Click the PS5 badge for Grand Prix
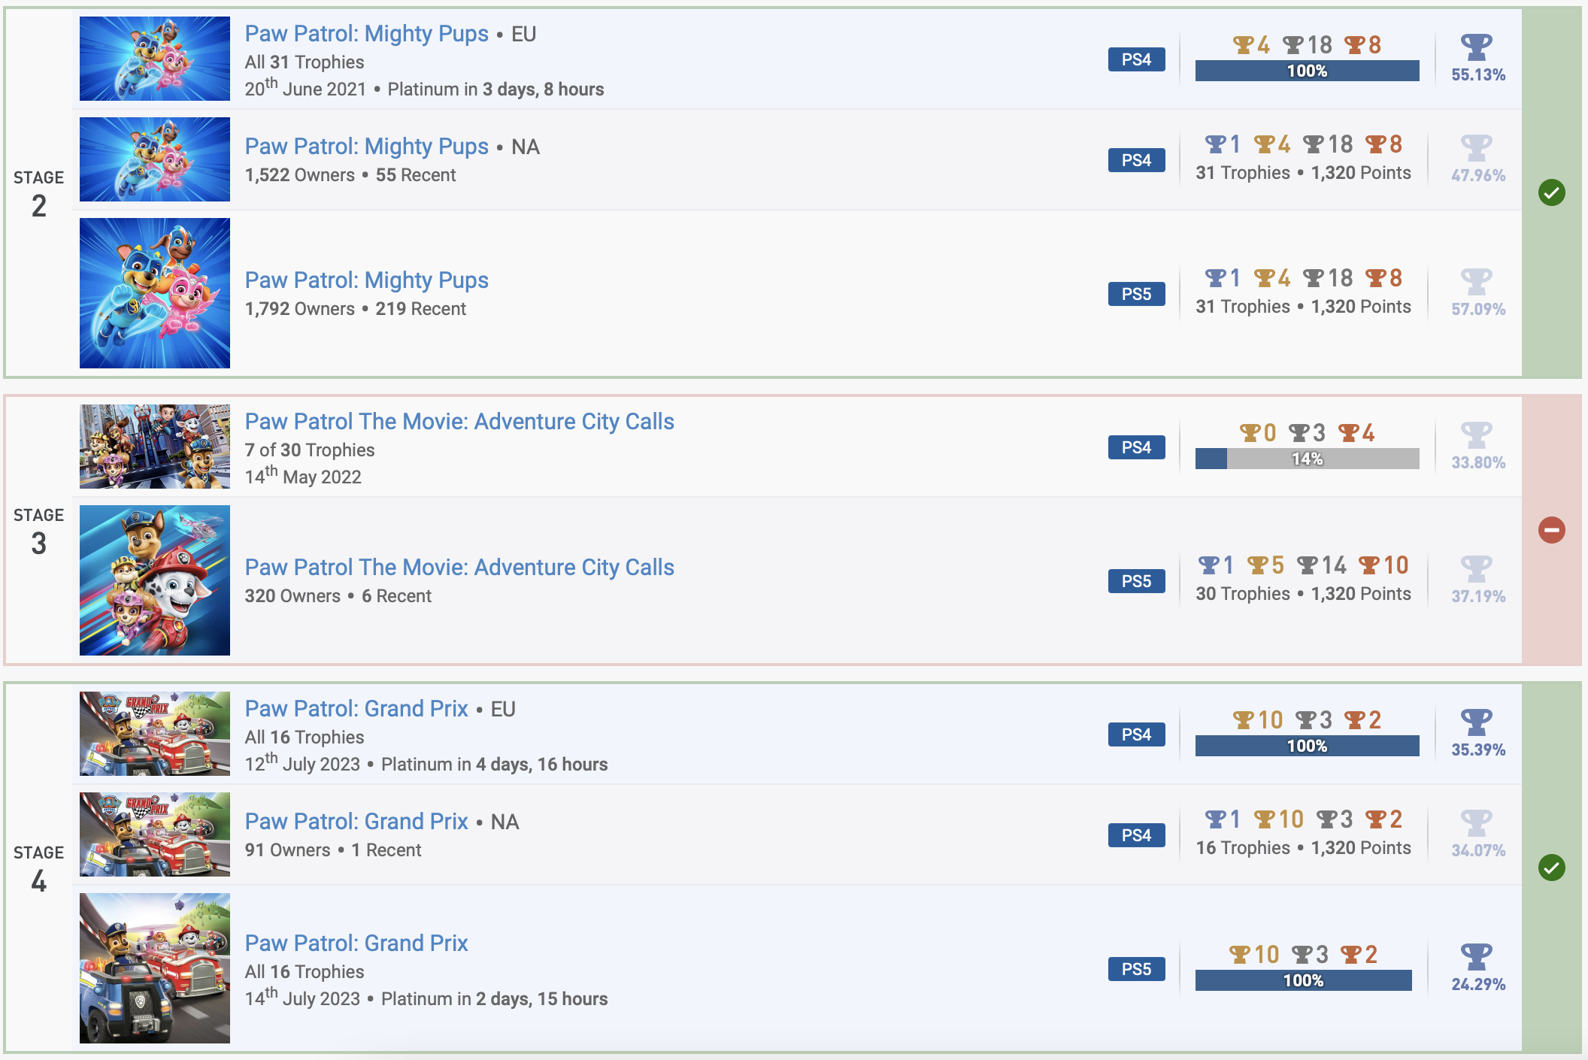1588x1060 pixels. 1136,969
